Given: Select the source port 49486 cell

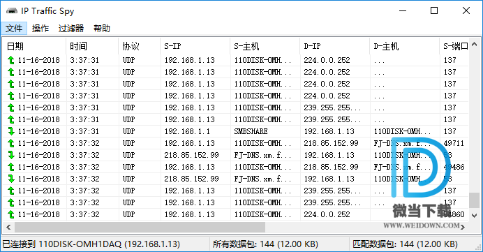Looking at the screenshot, I should [454, 167].
